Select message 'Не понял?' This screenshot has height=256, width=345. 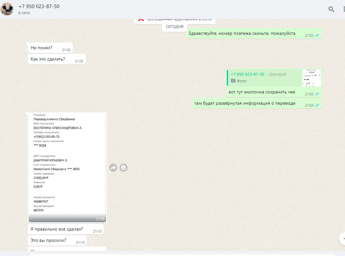click(x=50, y=48)
